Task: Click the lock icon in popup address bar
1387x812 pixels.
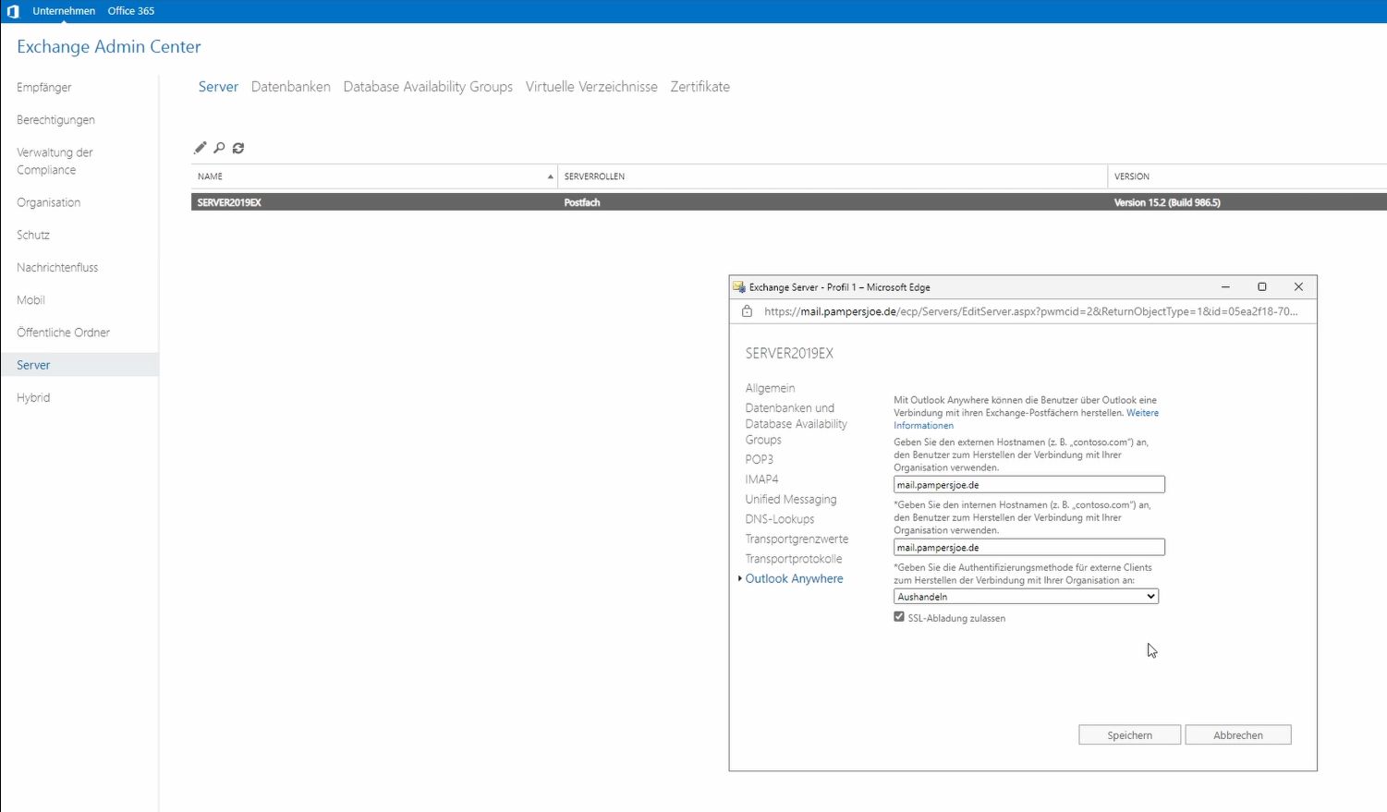Action: (747, 311)
